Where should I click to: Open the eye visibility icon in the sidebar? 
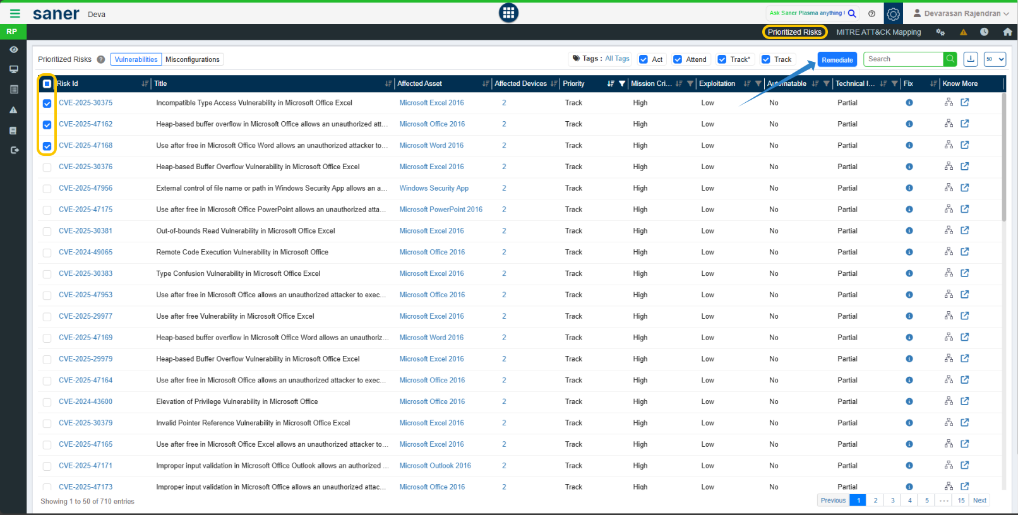[14, 49]
